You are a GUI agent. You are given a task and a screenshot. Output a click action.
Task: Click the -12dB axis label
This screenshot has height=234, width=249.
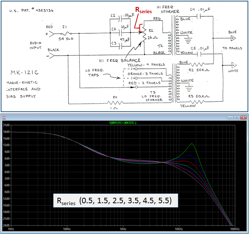click(x=6, y=198)
